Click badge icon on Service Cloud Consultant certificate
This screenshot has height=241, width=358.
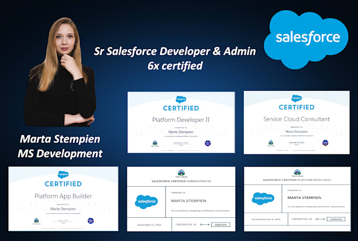325,143
